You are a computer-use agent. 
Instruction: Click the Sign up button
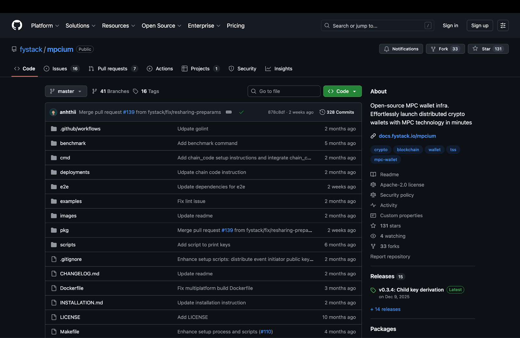click(480, 25)
